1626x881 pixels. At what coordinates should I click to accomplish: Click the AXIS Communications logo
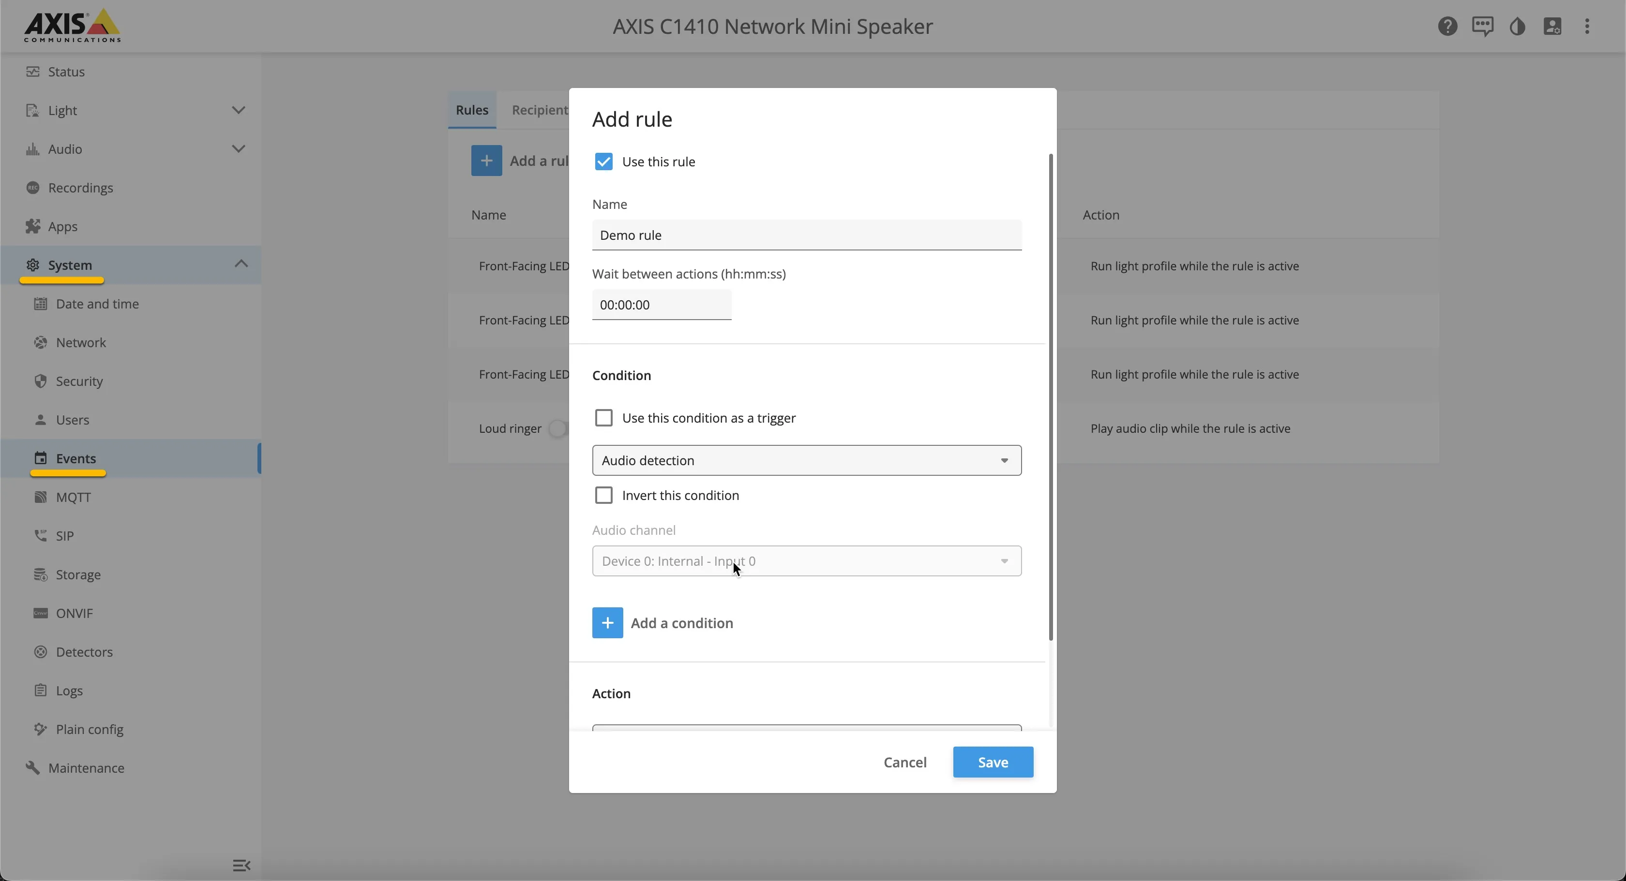(x=72, y=26)
